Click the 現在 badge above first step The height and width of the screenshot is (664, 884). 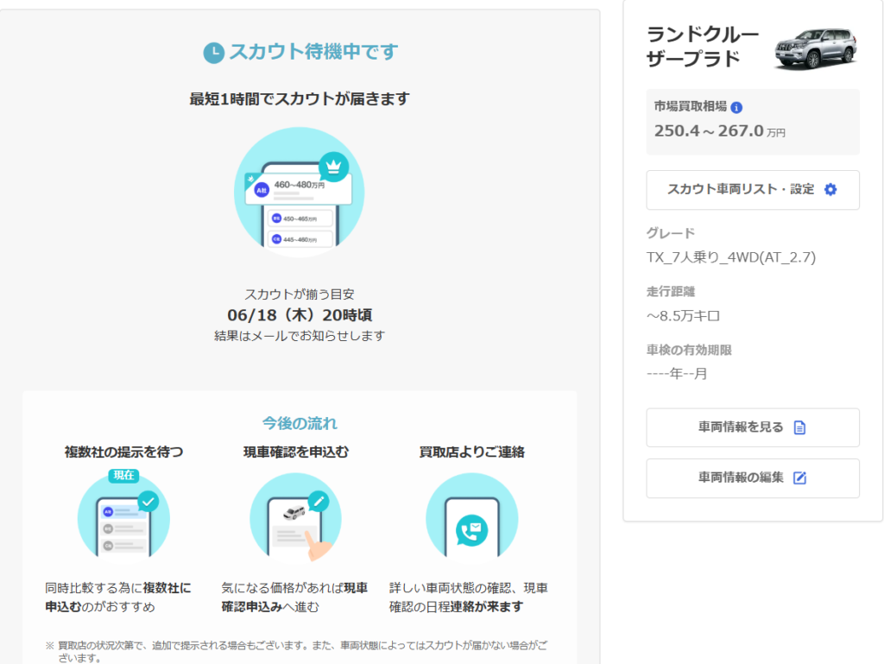coord(123,475)
